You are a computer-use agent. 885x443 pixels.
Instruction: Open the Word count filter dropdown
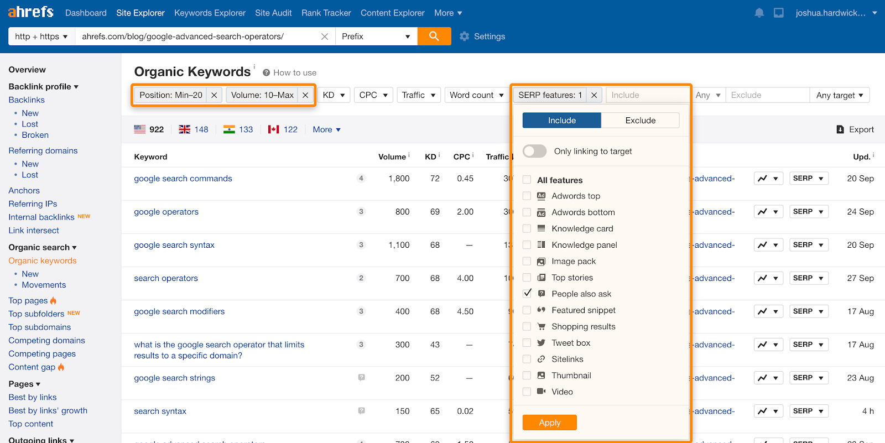[x=477, y=95]
